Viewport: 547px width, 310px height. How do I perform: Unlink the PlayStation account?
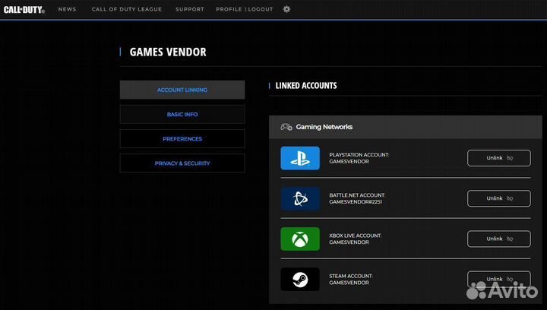[498, 158]
